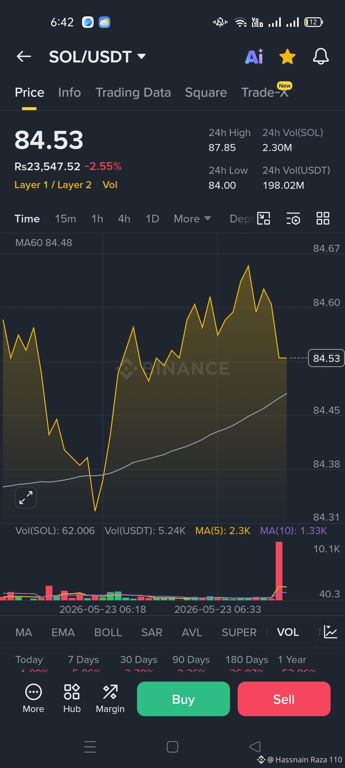
Task: Tap the Layer 1 / Layer 2 tag
Action: pos(53,185)
